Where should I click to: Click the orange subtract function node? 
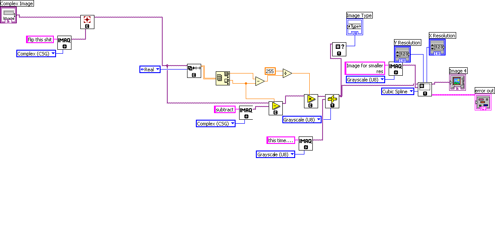pos(260,81)
